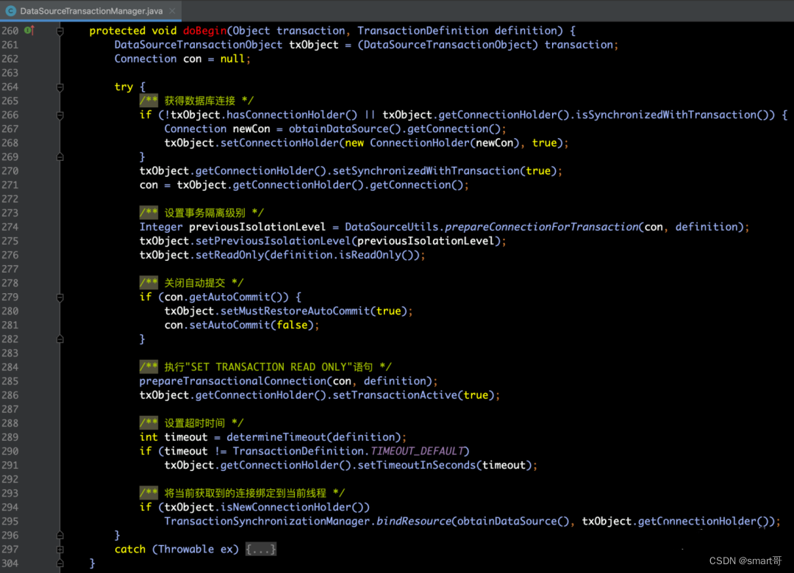Image resolution: width=794 pixels, height=573 pixels.
Task: Click override gutter icon on line 260
Action: click(x=29, y=30)
